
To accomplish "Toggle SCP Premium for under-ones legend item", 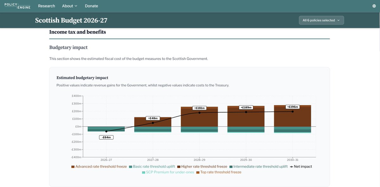I will coord(168,172).
